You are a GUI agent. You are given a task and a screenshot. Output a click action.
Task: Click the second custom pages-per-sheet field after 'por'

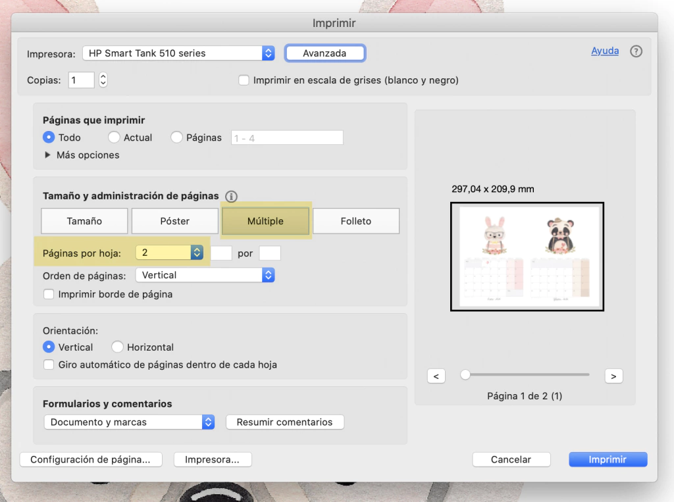pyautogui.click(x=270, y=253)
